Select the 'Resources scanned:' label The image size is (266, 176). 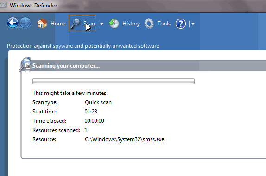coord(56,130)
